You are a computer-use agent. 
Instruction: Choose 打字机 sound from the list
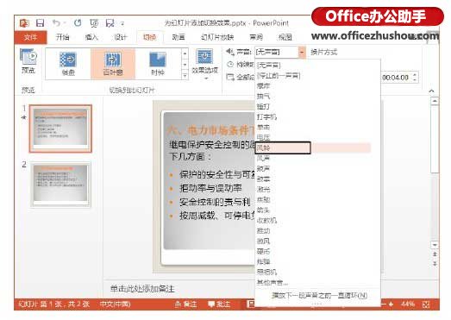click(317, 116)
